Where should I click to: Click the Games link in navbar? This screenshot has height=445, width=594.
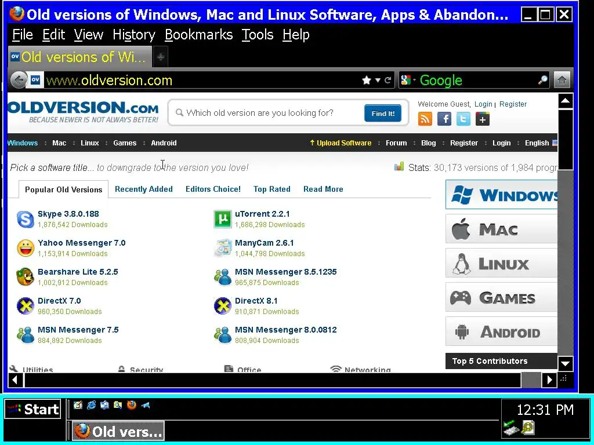[125, 143]
